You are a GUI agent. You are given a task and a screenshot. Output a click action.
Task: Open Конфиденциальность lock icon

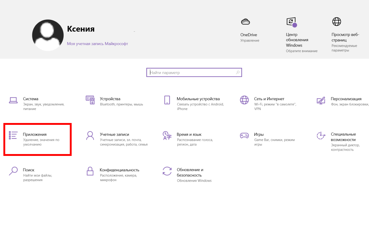pyautogui.click(x=90, y=171)
